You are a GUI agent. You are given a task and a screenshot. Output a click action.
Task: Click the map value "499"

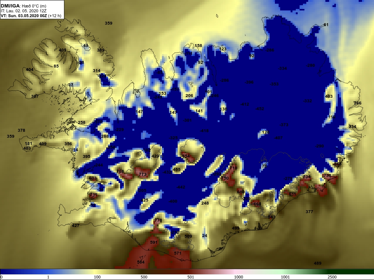tap(236, 228)
